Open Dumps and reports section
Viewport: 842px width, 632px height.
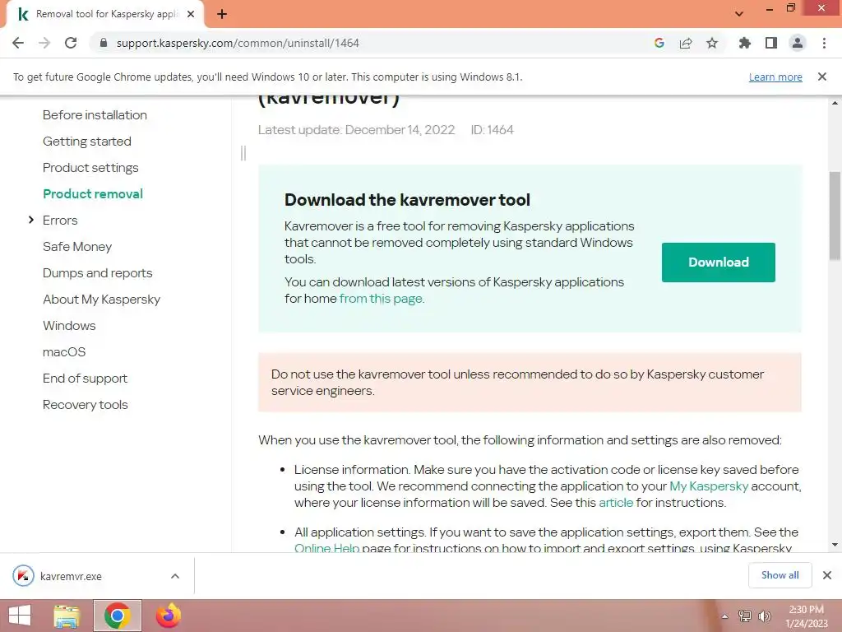tap(98, 273)
